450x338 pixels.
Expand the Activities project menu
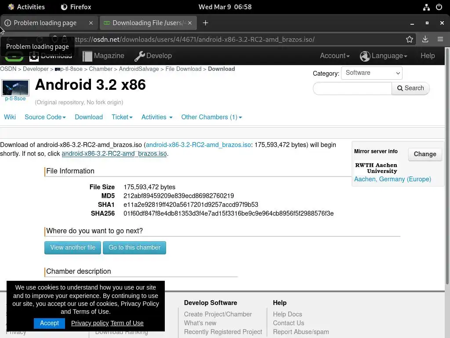pos(157,117)
